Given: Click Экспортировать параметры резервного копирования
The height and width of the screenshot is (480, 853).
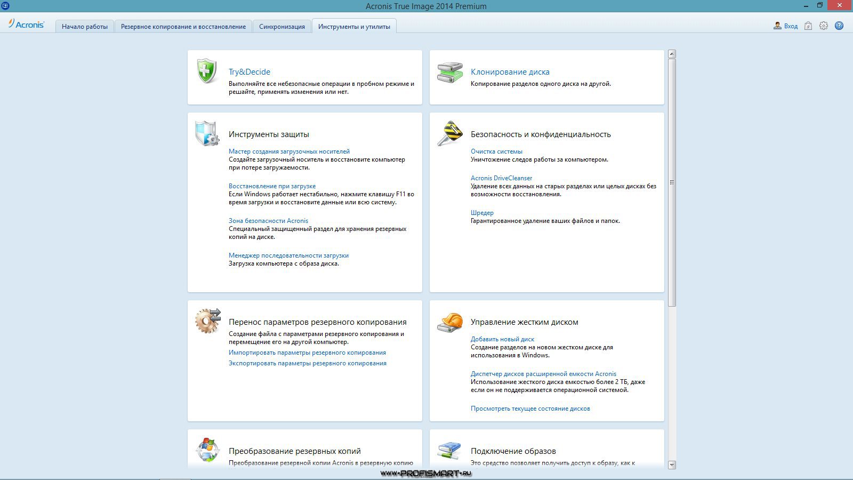Looking at the screenshot, I should coord(308,363).
